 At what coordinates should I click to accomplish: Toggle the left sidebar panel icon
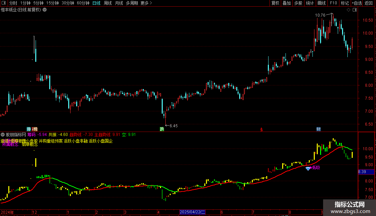[x=4, y=3]
